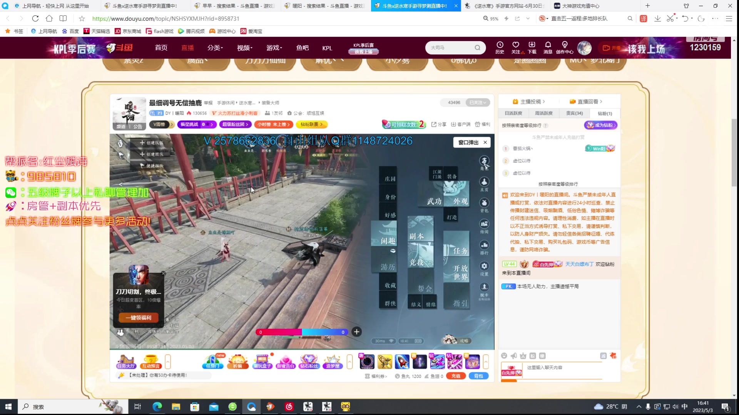The height and width of the screenshot is (415, 739).
Task: Expand 游戏 games dropdown
Action: [274, 48]
